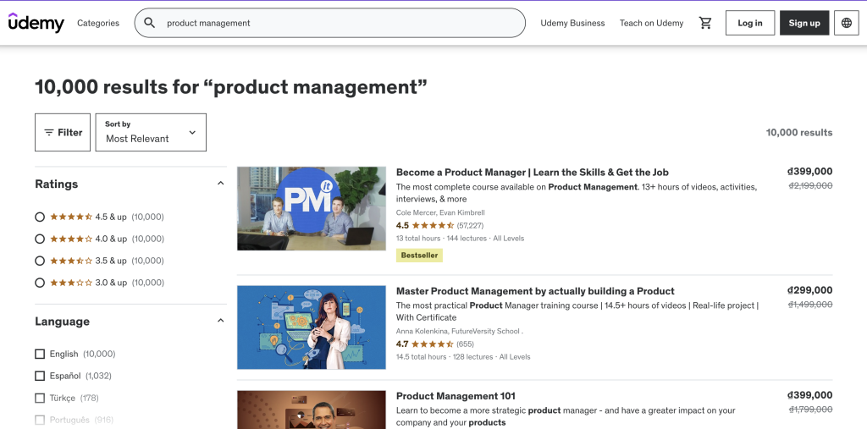Check the Türkçe language checkbox

pyautogui.click(x=40, y=398)
